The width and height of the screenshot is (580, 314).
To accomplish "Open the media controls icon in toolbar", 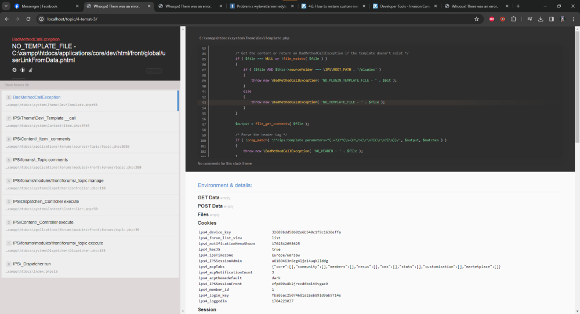I will pyautogui.click(x=530, y=19).
